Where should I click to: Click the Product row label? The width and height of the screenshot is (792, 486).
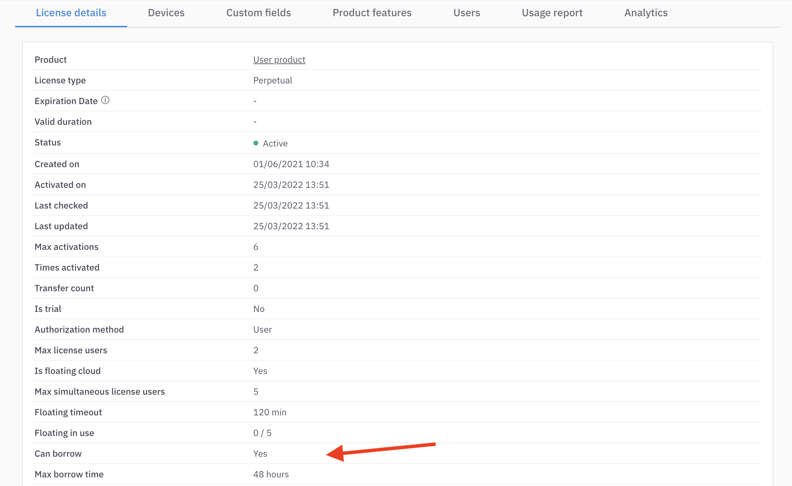(50, 60)
